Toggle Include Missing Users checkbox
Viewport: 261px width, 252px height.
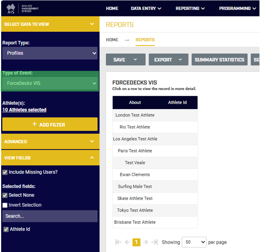(5, 172)
